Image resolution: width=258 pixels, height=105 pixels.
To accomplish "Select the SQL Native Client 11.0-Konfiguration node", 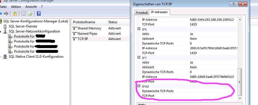I will [x=36, y=57].
